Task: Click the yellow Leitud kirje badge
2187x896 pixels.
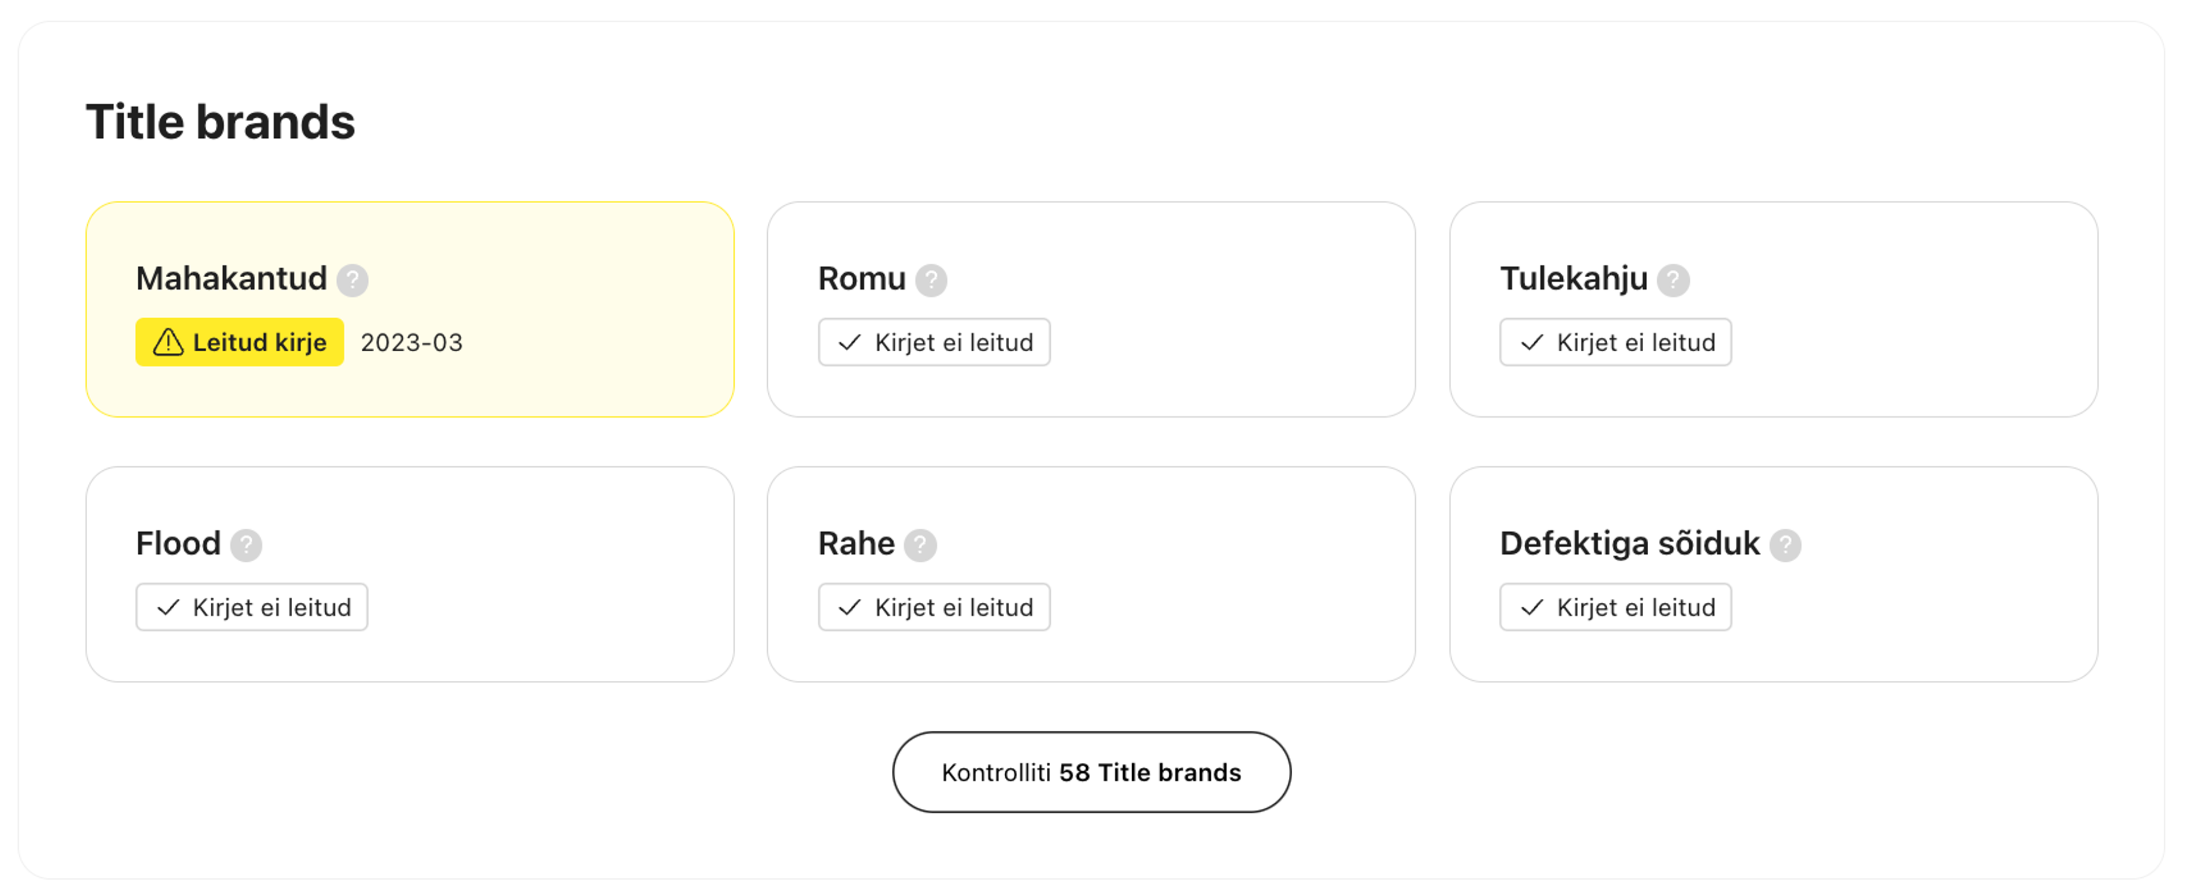Action: click(x=239, y=343)
